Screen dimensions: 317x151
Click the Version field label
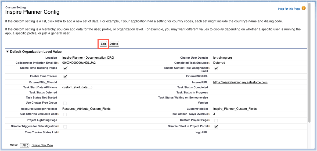coord(203,103)
